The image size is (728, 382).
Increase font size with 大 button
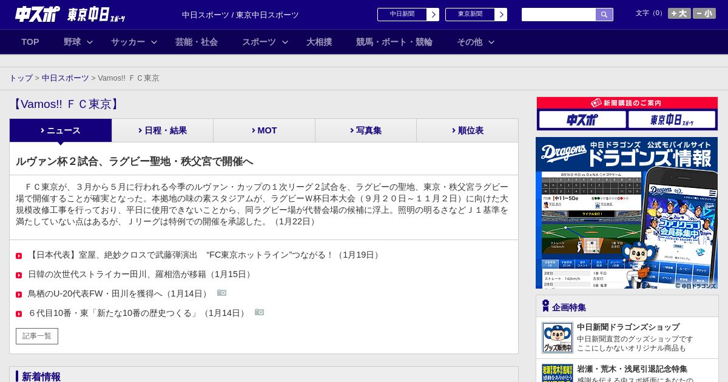coord(679,13)
